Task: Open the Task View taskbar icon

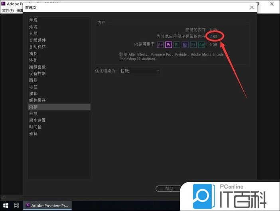Action: tap(17, 205)
